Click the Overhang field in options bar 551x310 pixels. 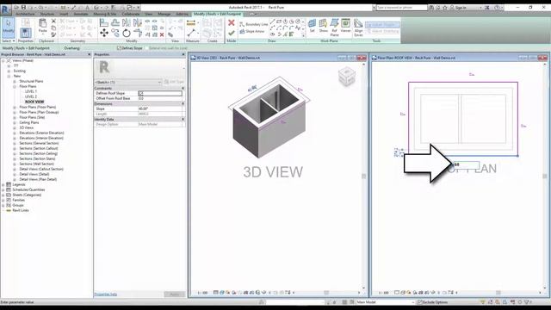click(x=97, y=48)
